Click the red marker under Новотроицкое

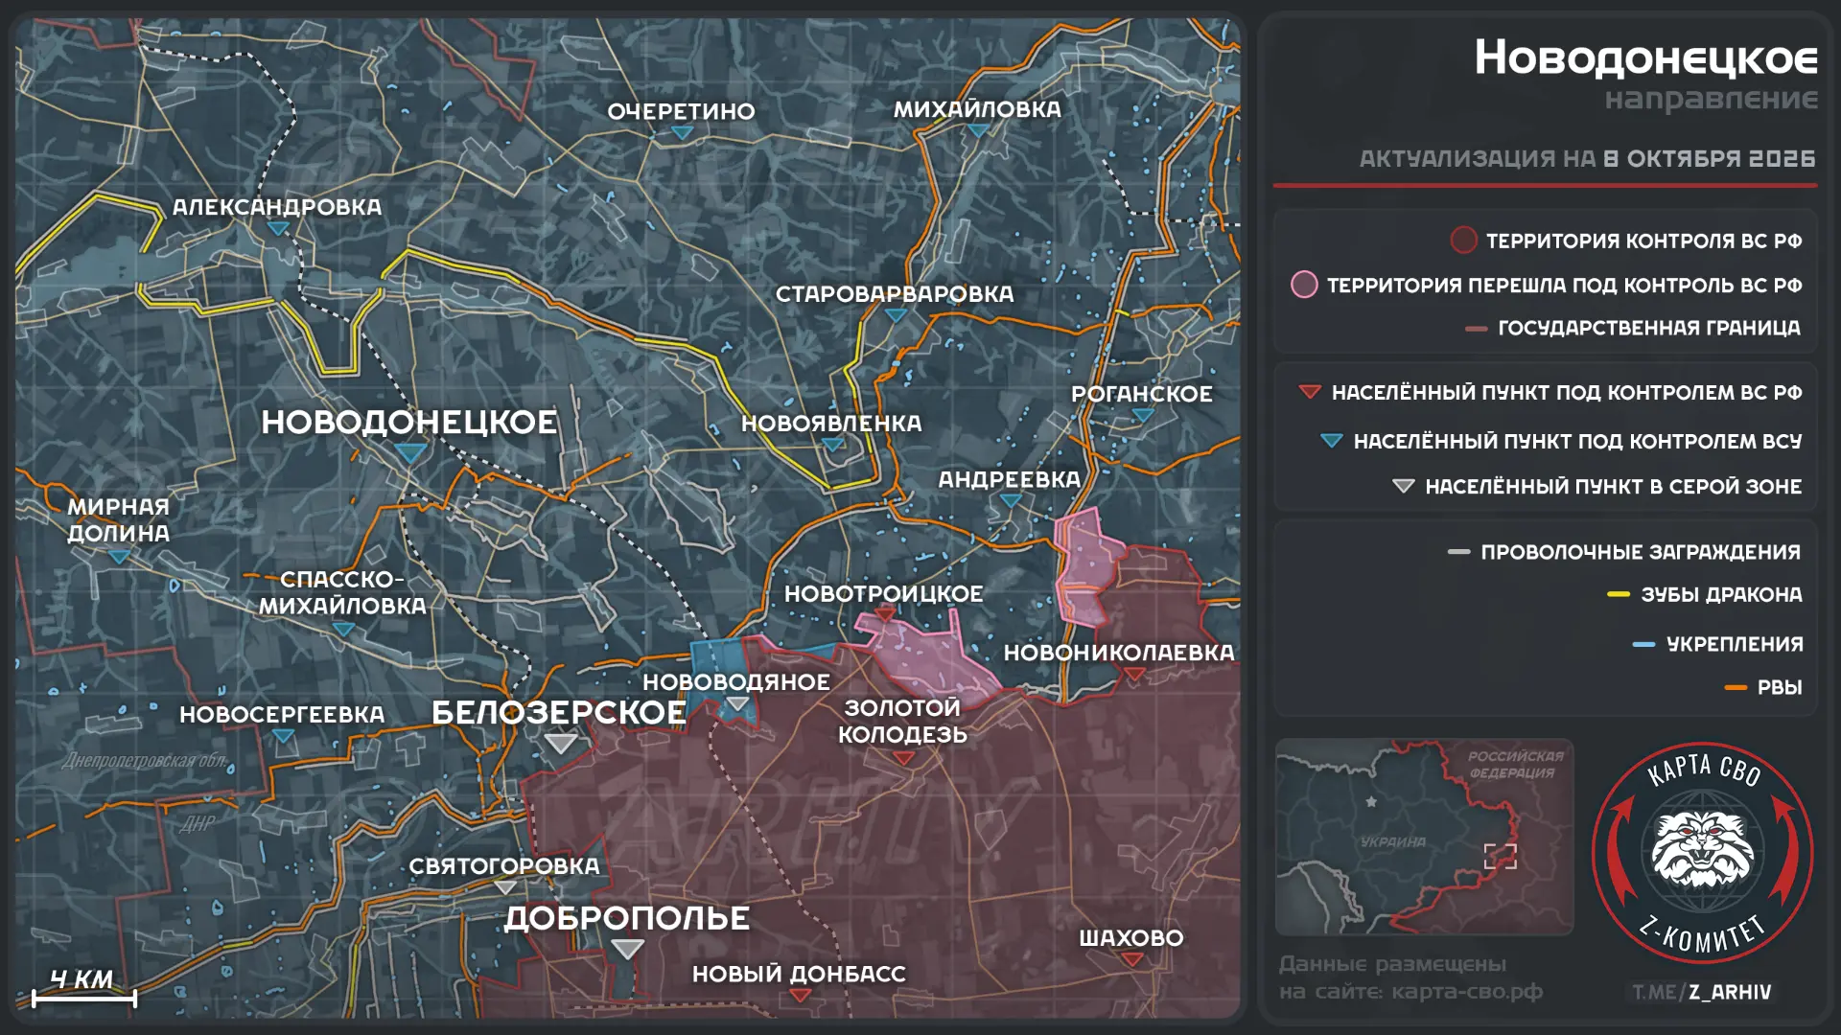(x=885, y=613)
